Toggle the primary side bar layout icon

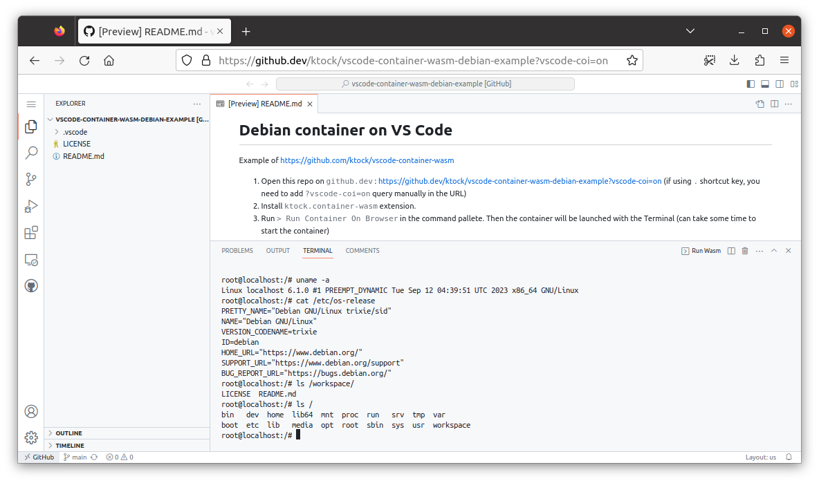point(751,84)
